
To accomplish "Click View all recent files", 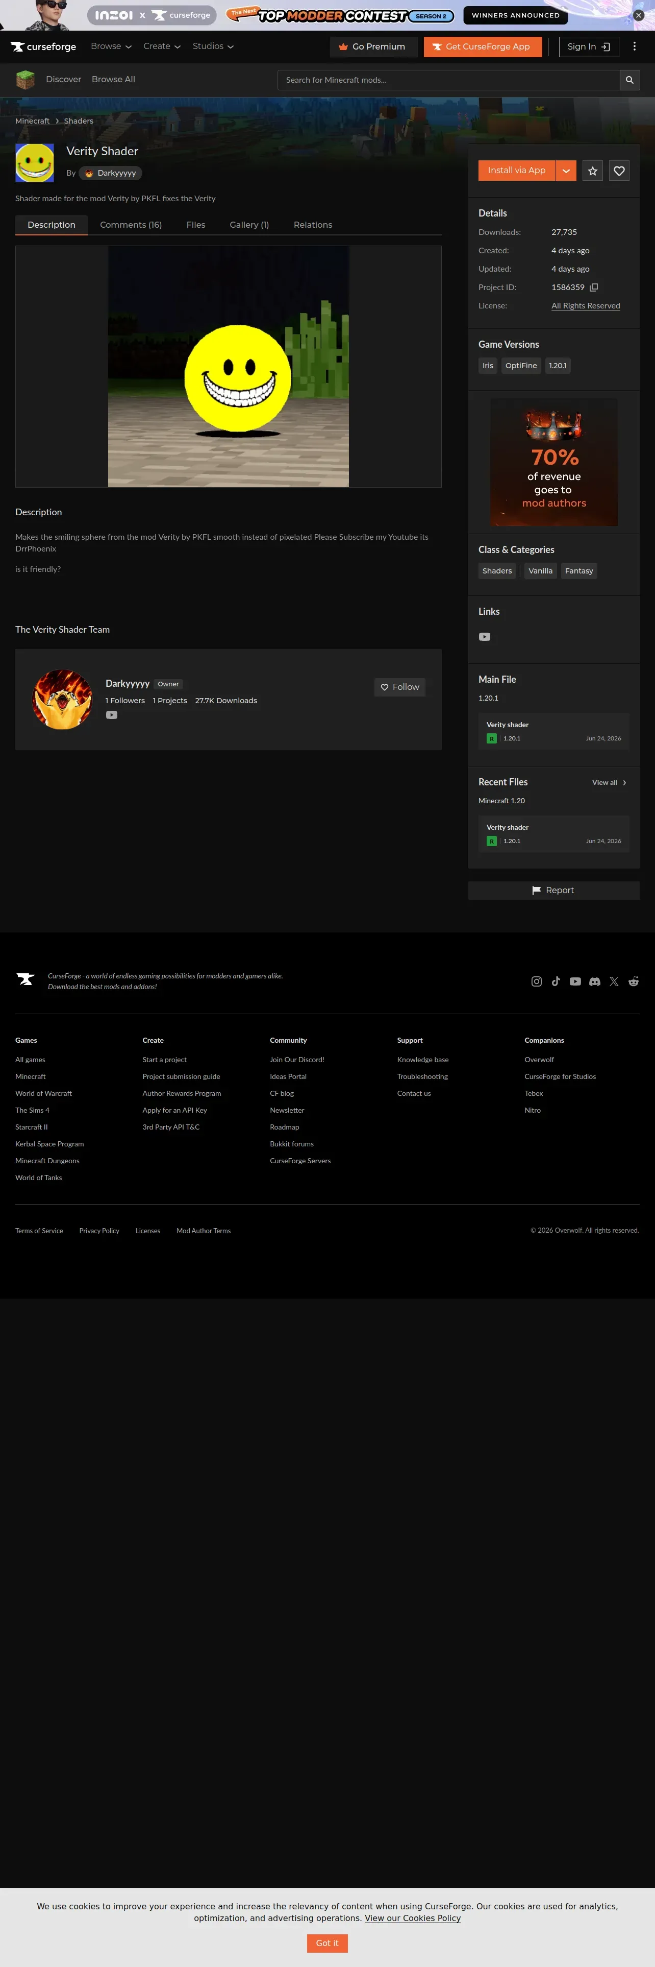I will click(609, 783).
